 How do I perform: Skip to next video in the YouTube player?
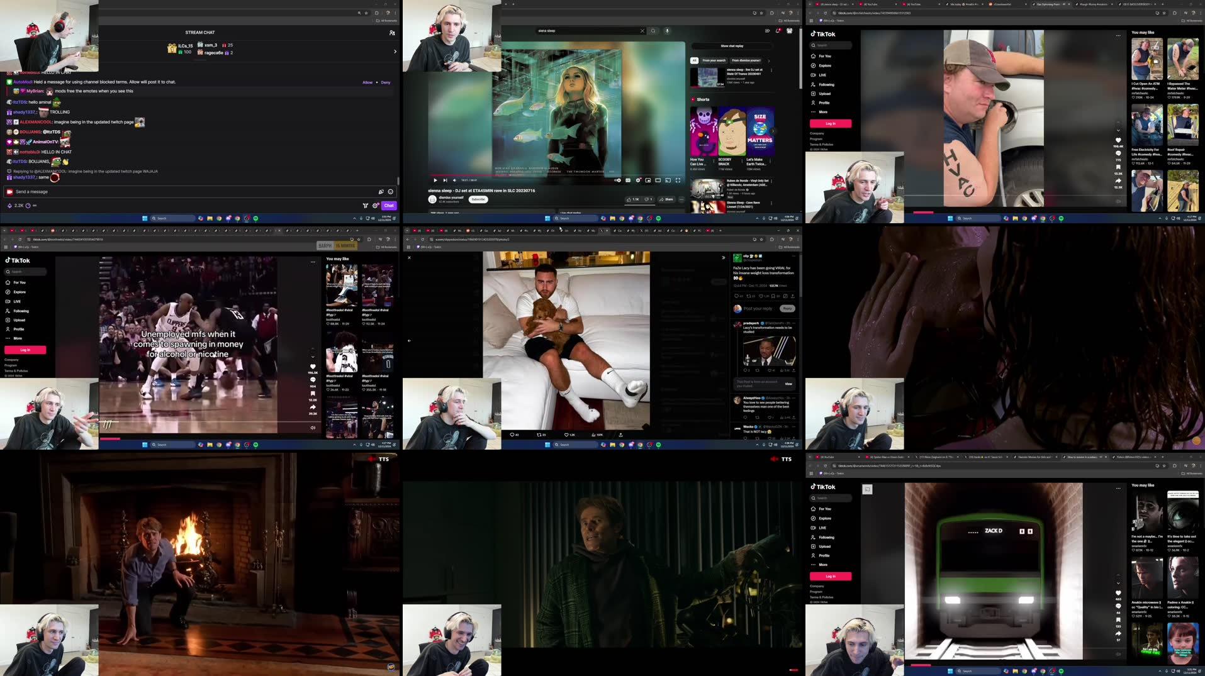(x=445, y=180)
